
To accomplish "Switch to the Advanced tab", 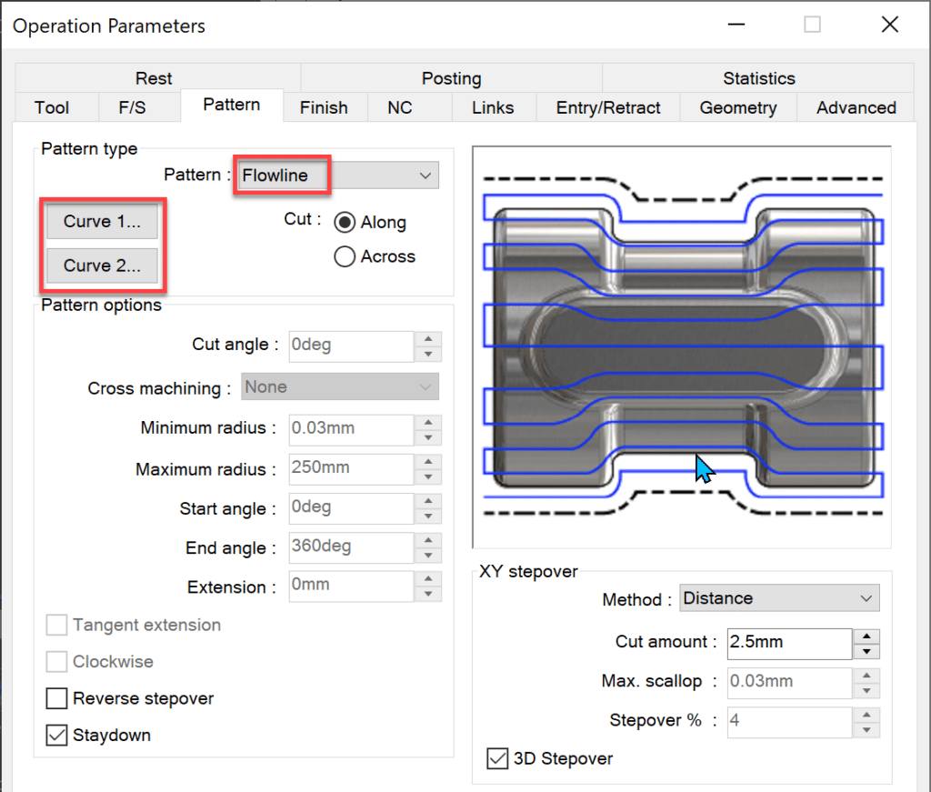I will [854, 106].
